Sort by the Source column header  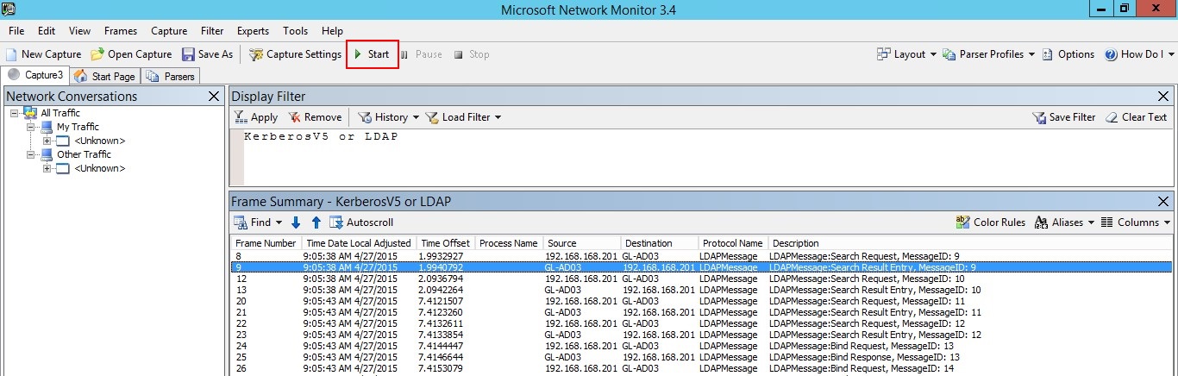click(x=581, y=243)
